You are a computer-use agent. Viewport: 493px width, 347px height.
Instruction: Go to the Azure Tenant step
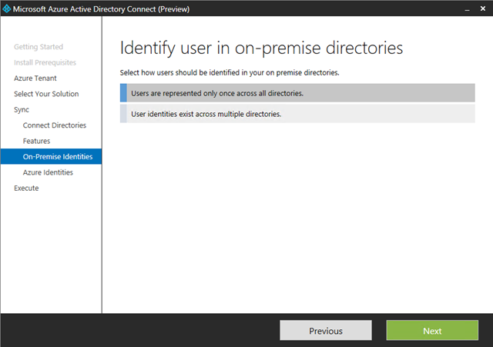pyautogui.click(x=35, y=78)
